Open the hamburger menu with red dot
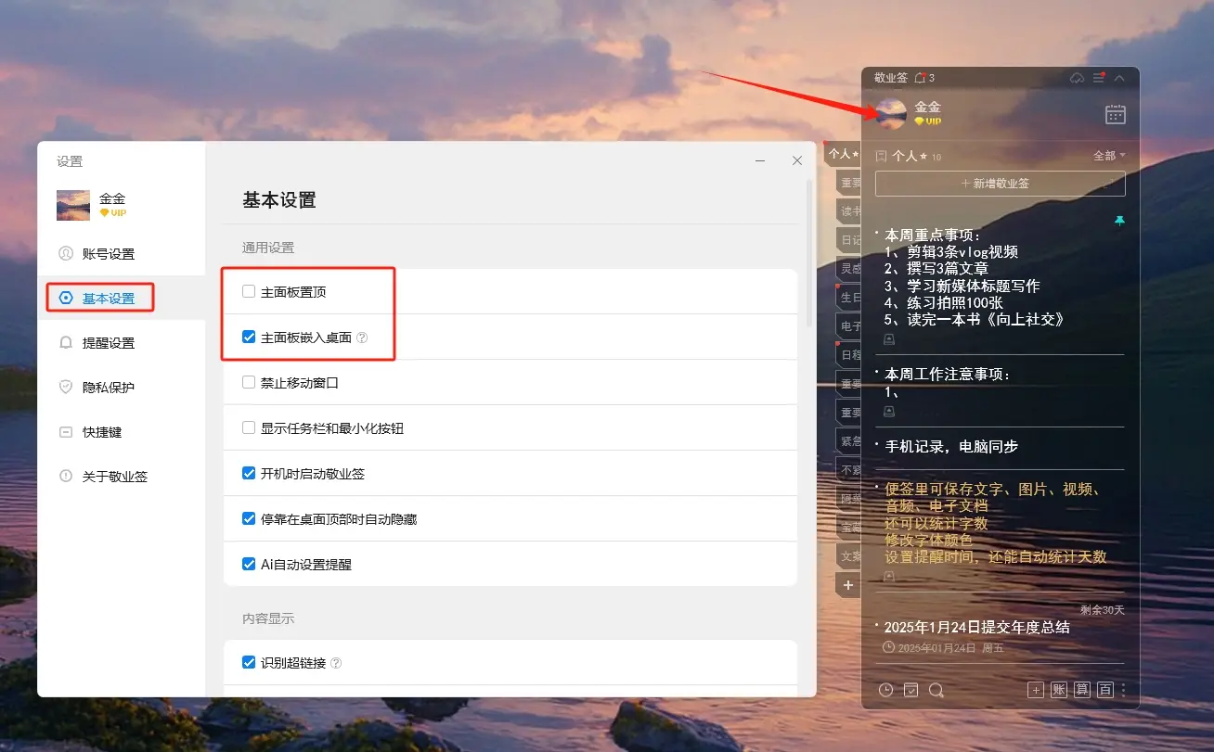The height and width of the screenshot is (752, 1214). [x=1099, y=78]
